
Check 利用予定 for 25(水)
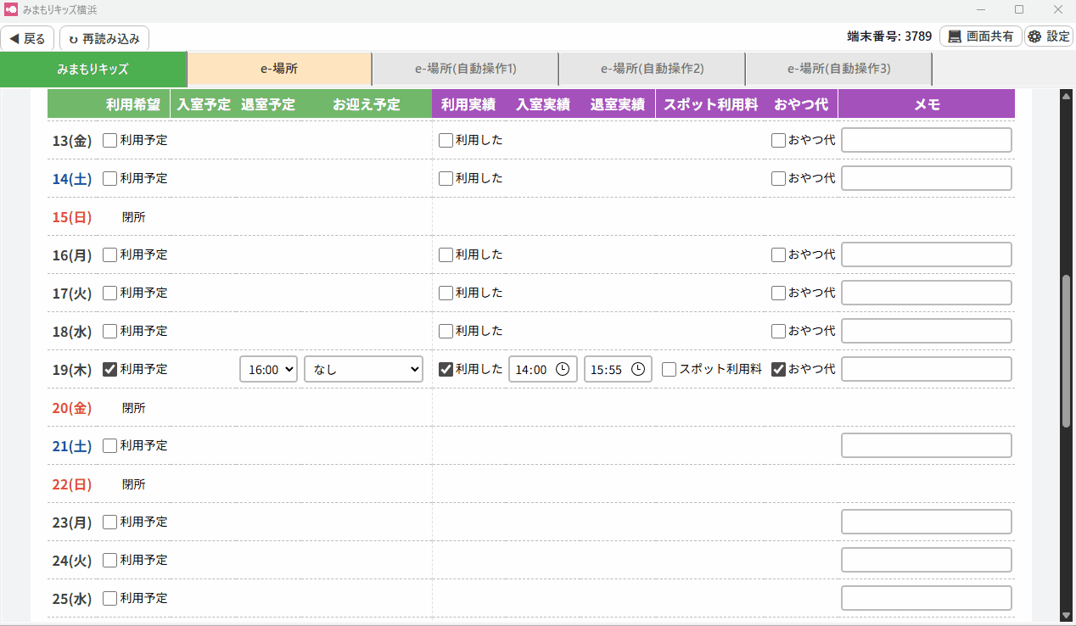coord(110,598)
